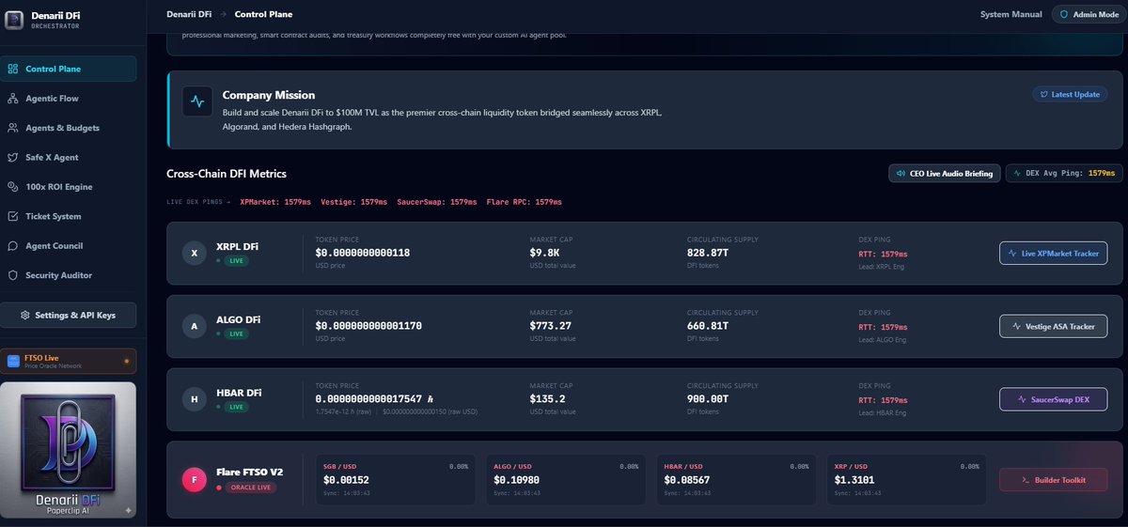The image size is (1128, 527).
Task: Click the HBAR DFi H avatar icon
Action: point(195,399)
